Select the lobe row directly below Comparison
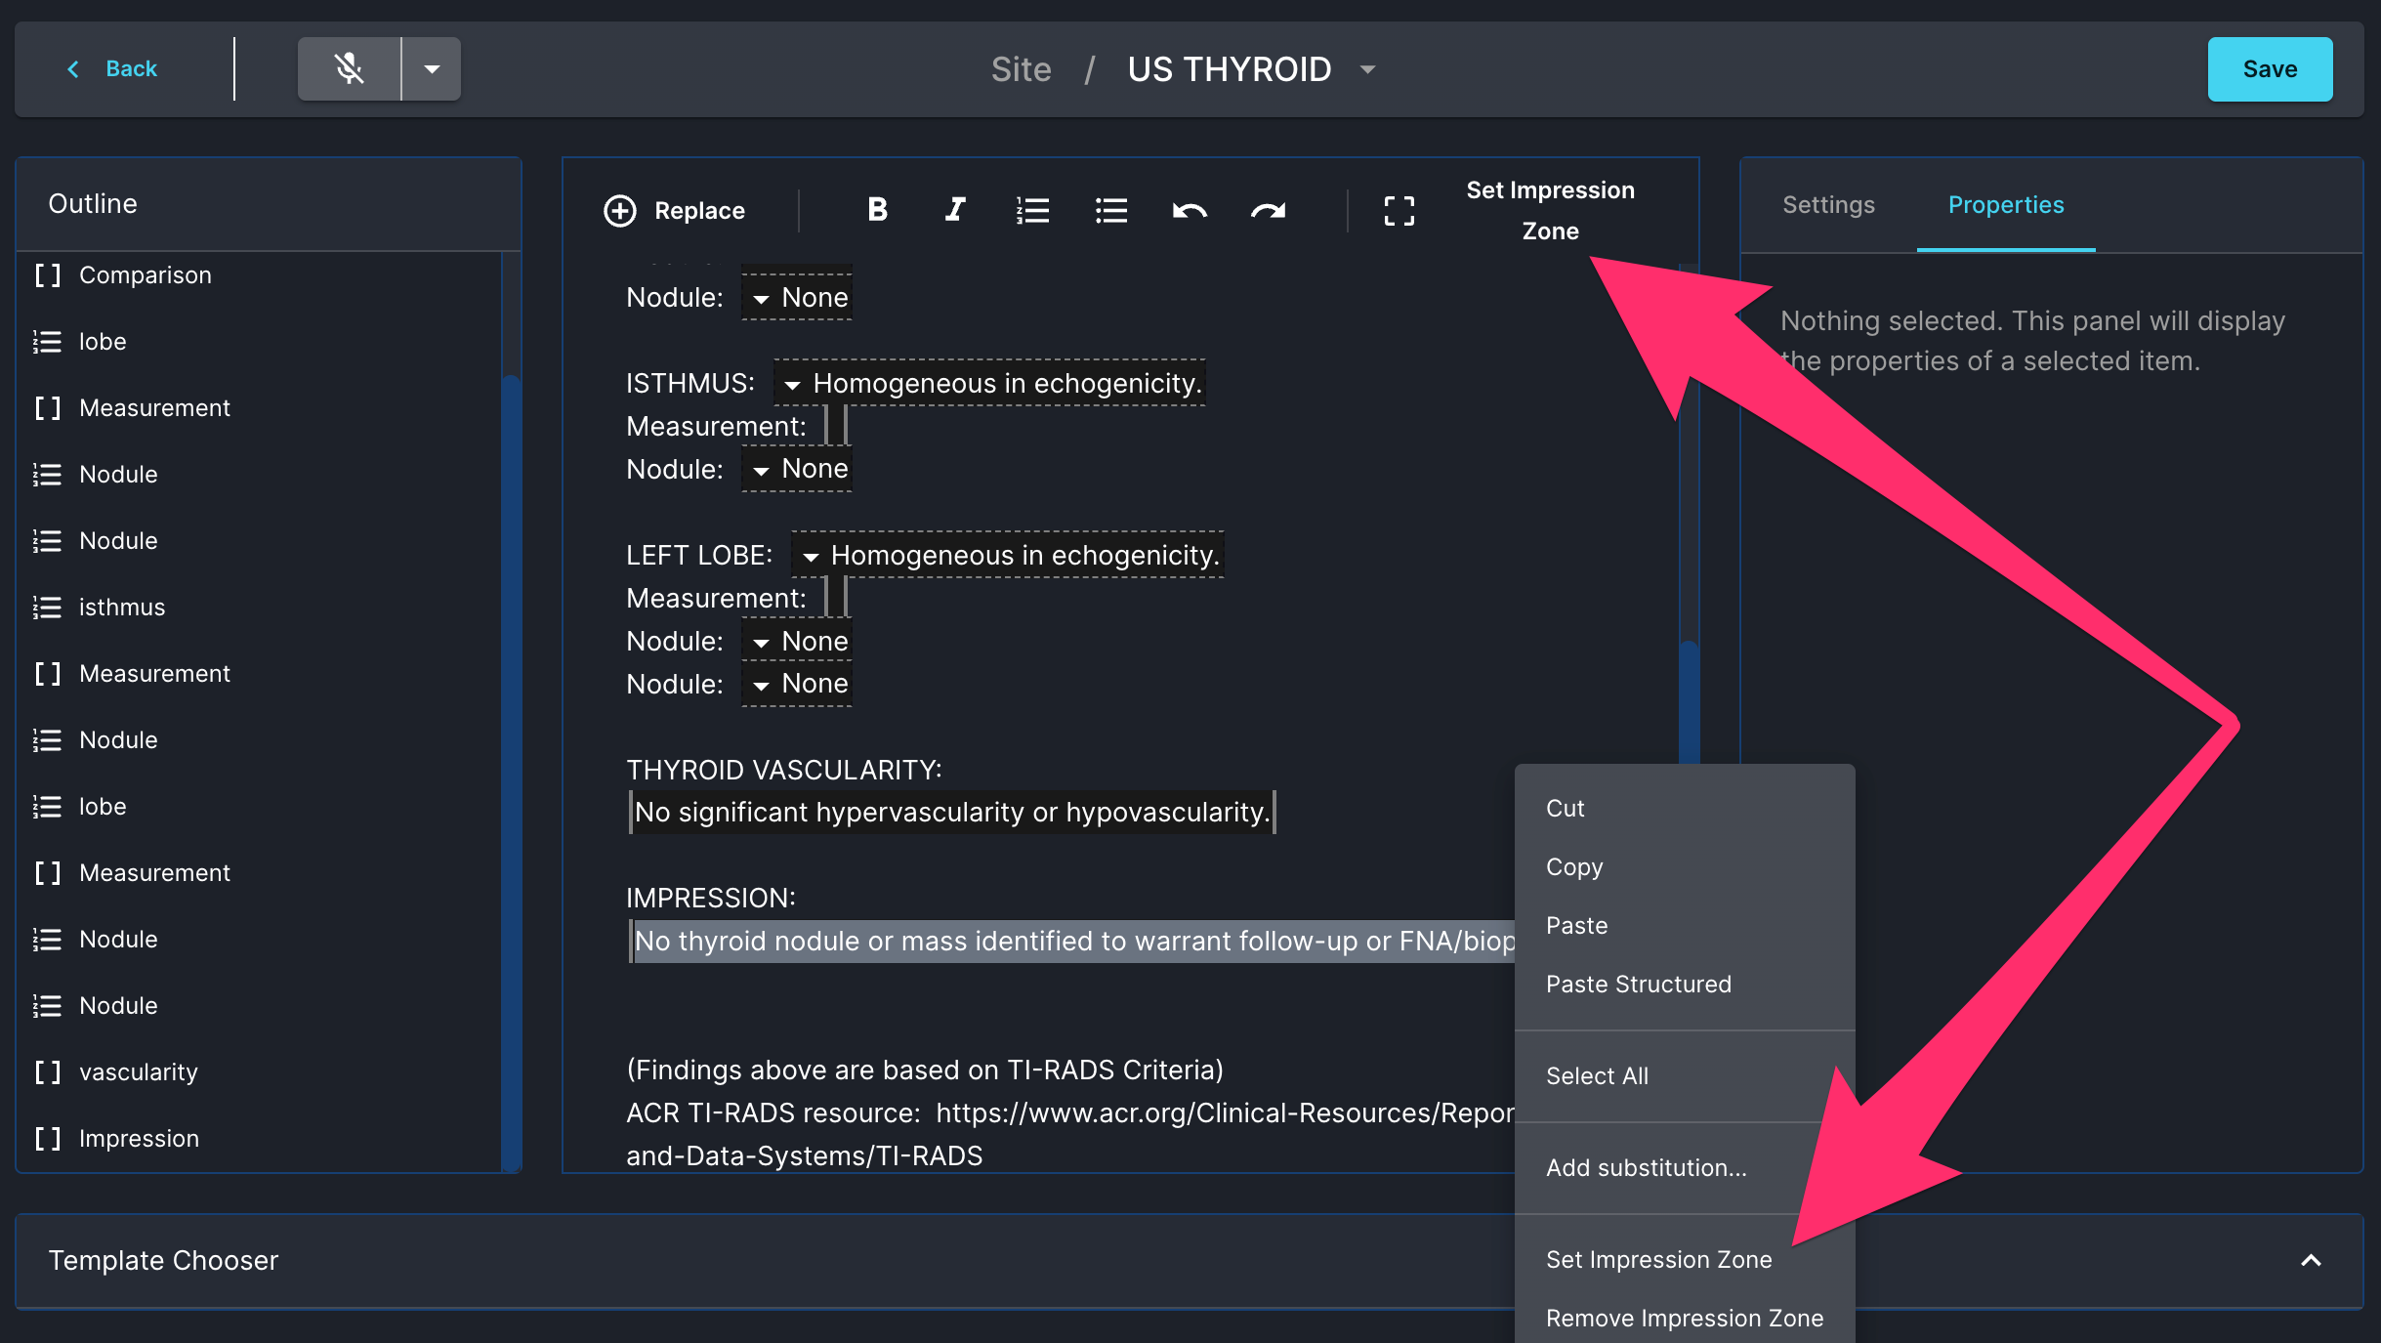The image size is (2381, 1343). [x=260, y=342]
